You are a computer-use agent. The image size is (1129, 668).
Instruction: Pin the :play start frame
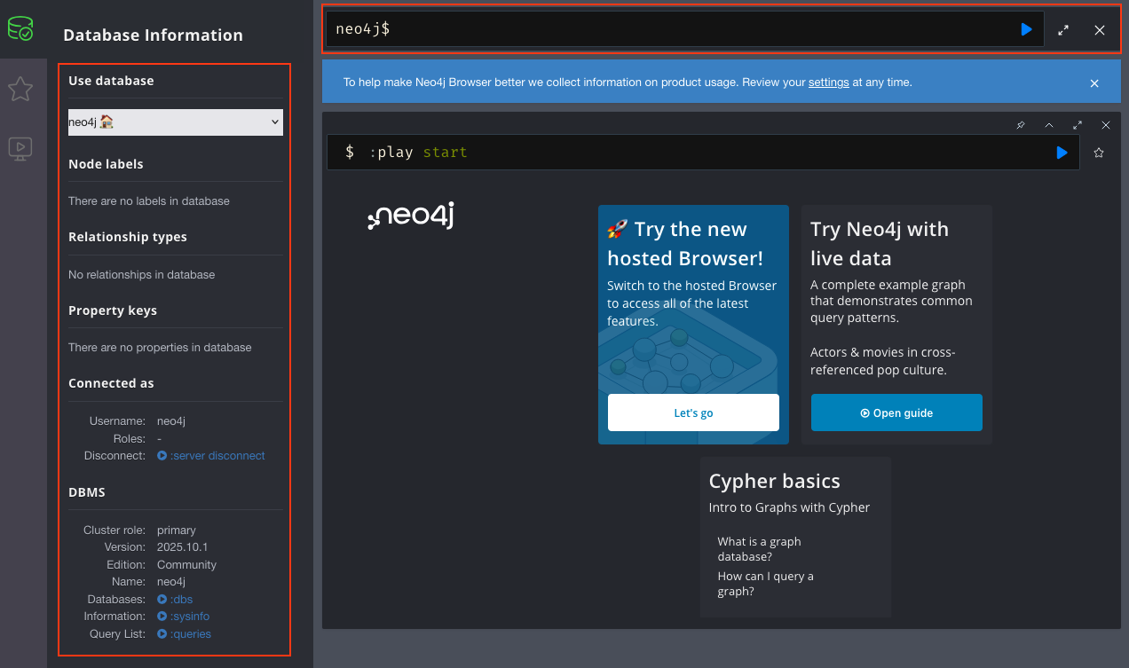coord(1021,125)
